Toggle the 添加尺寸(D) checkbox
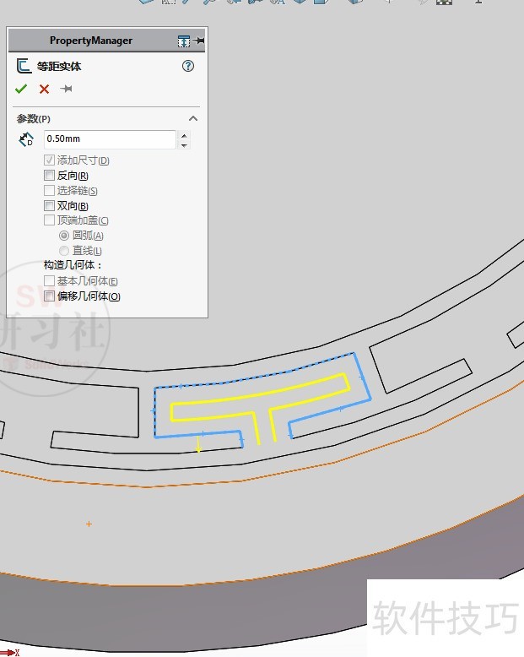Viewport: 524px width, 657px height. click(x=49, y=160)
